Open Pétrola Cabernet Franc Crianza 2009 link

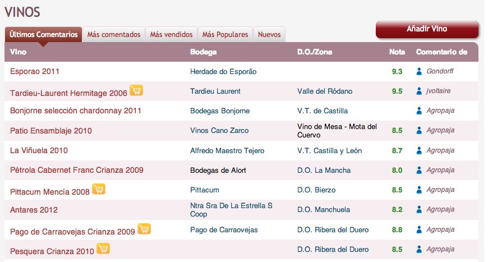[x=76, y=170]
